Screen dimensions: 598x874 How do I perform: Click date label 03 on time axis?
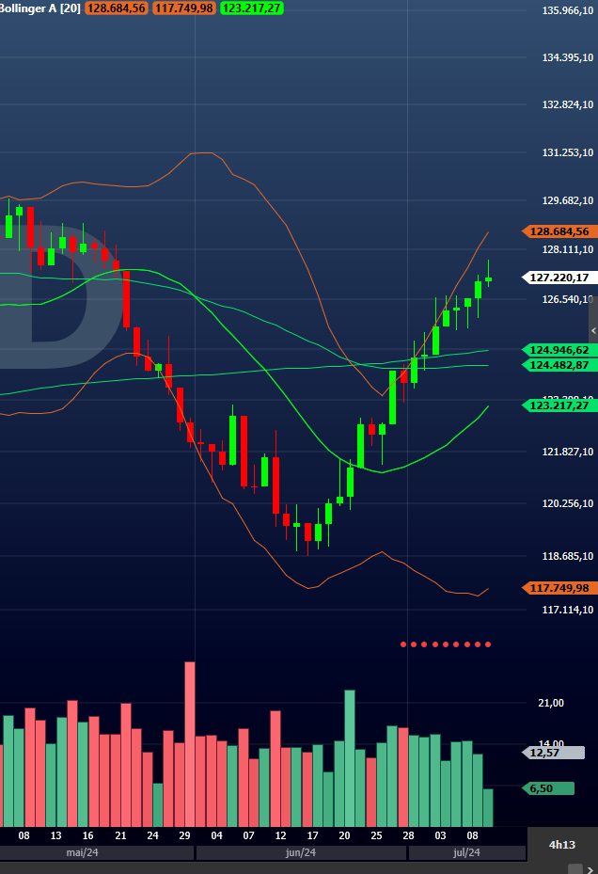point(440,835)
